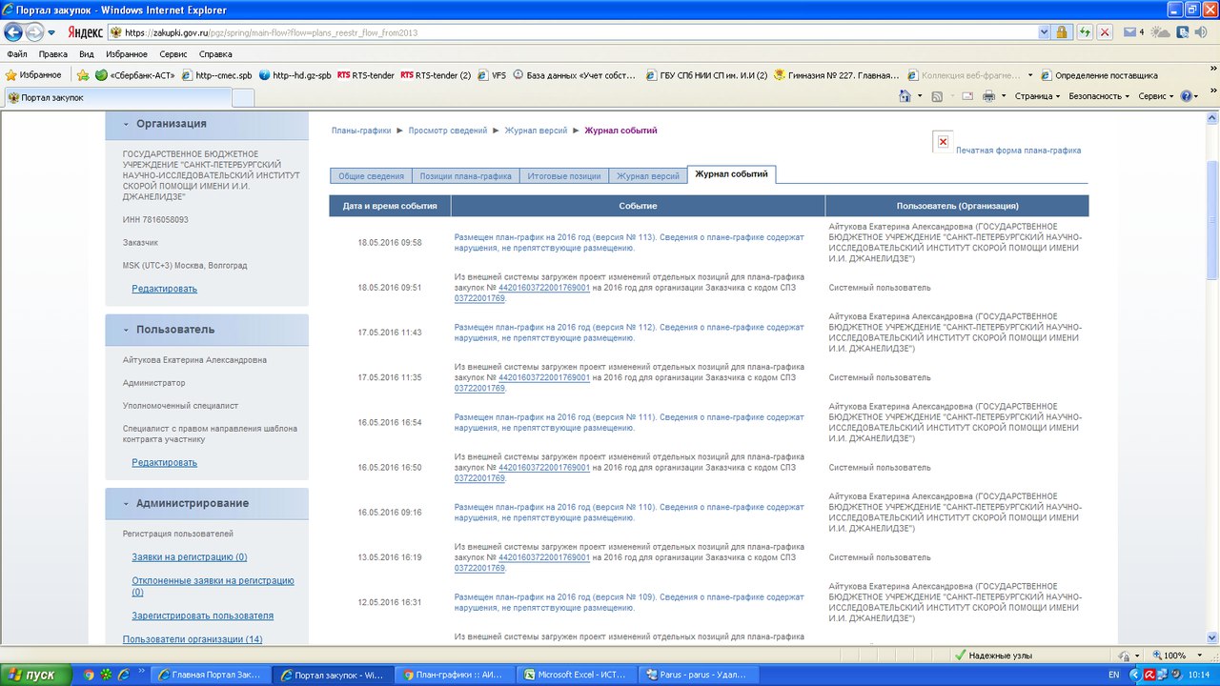Open event link версия № 113 план-график
The height and width of the screenshot is (686, 1220).
(629, 242)
